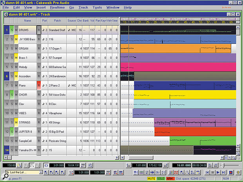Open the Realtime menu
Viewport: 243px width, 182px height.
pyautogui.click(x=57, y=7)
